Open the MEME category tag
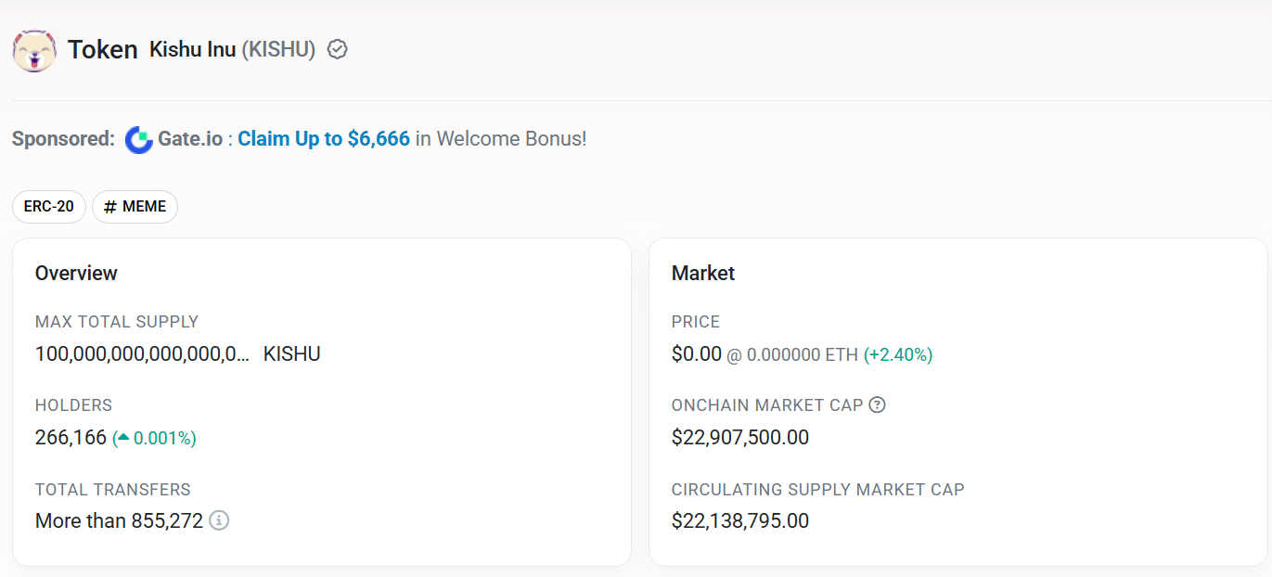 pyautogui.click(x=135, y=207)
